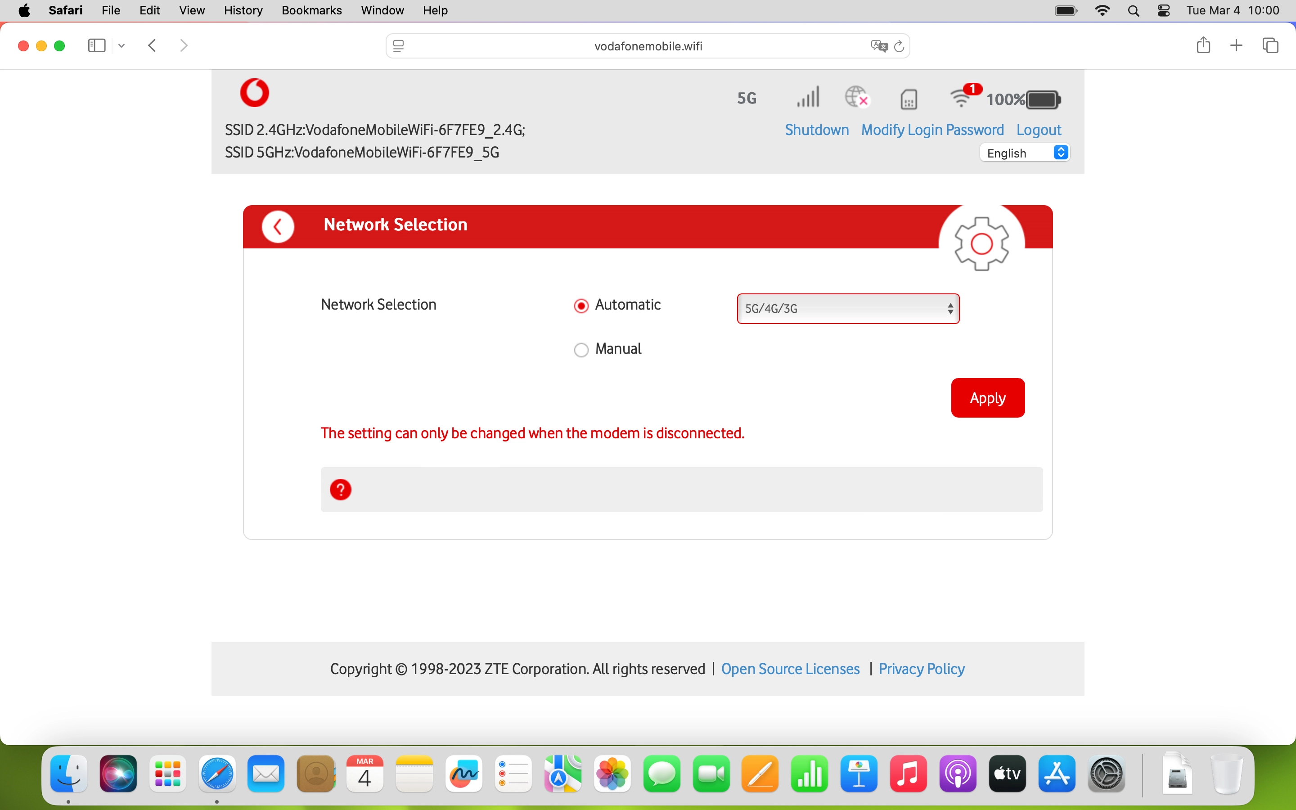
Task: Select the Automatic network selection radio button
Action: [581, 306]
